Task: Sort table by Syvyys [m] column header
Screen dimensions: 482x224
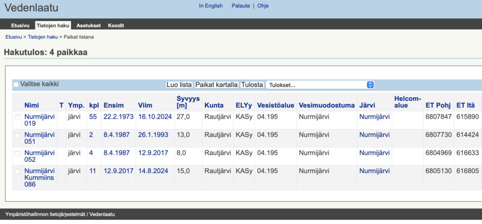Action: [x=188, y=102]
